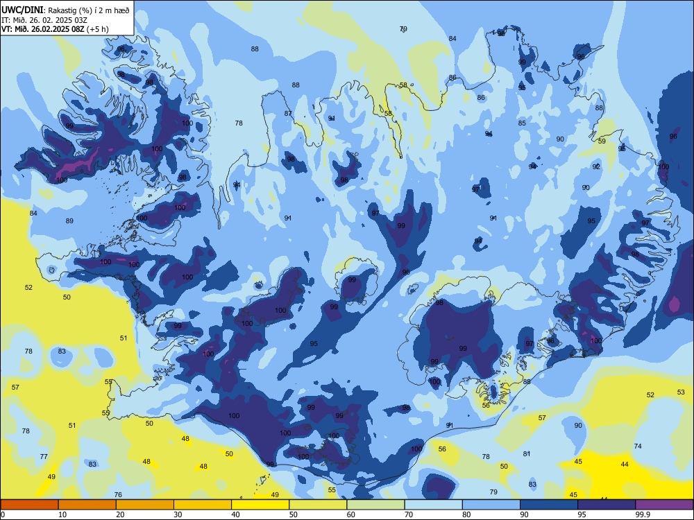Screen dimensions: 694x520
Task: Click the legend tick label '0'
Action: point(3,514)
